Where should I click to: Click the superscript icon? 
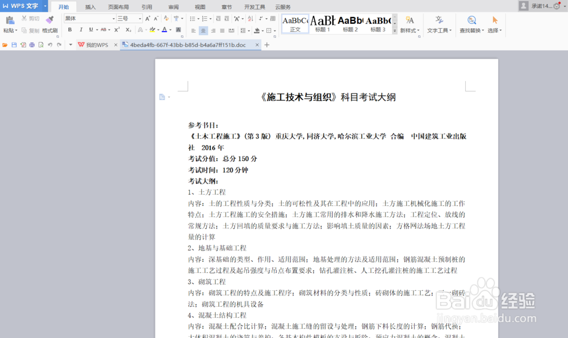click(x=116, y=29)
